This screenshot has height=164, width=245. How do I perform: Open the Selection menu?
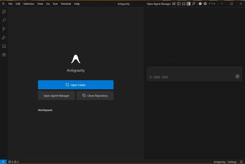pyautogui.click(x=29, y=4)
